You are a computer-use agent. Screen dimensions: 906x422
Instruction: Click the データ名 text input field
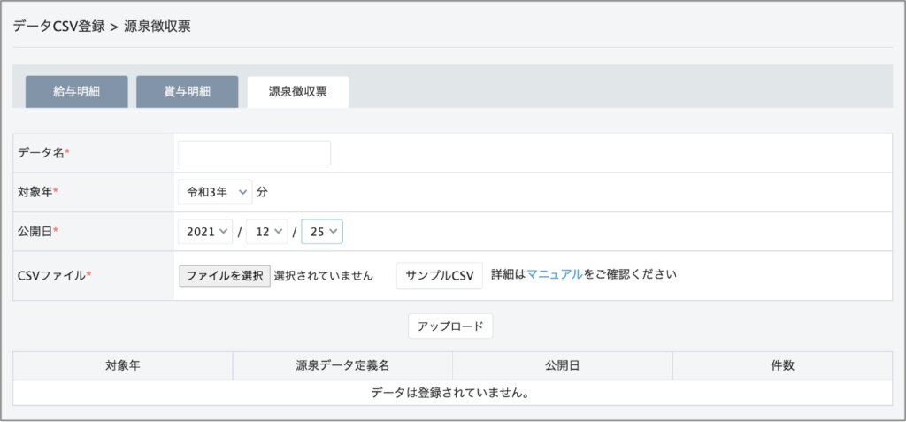point(254,153)
